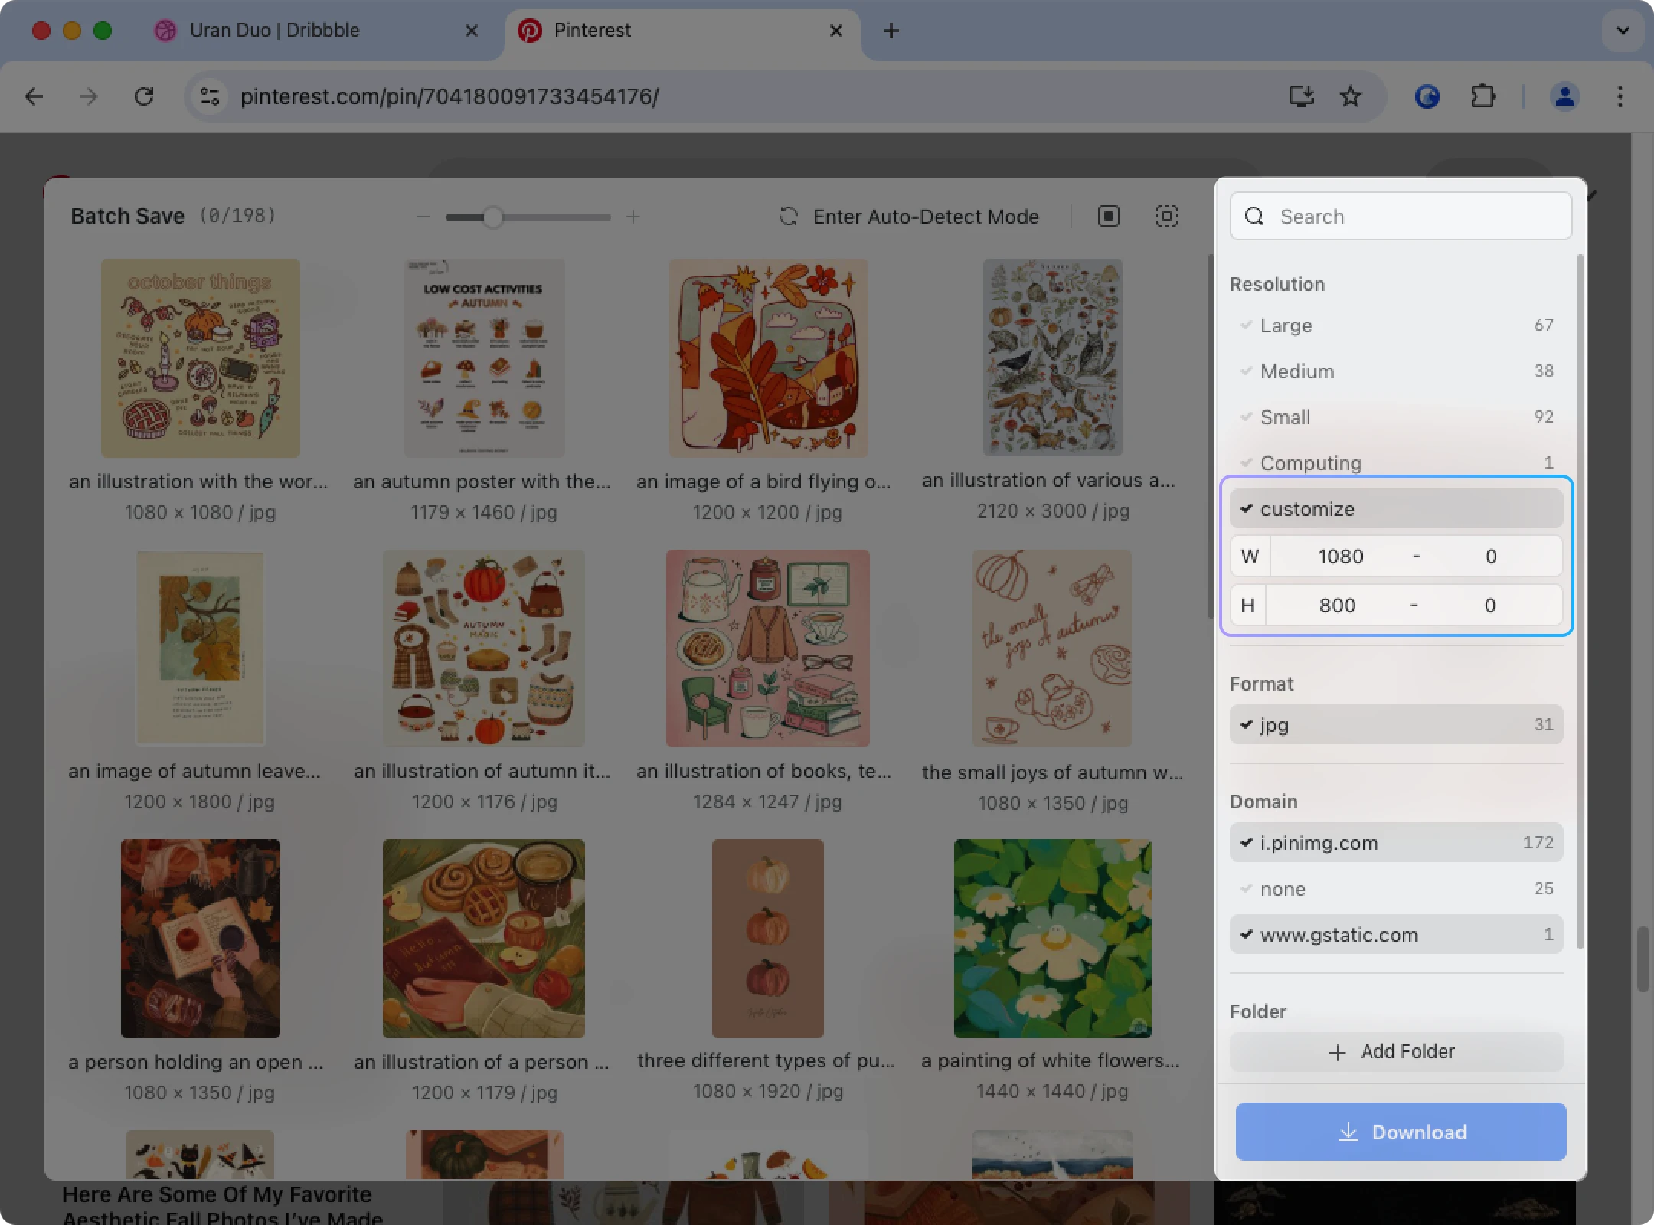This screenshot has height=1225, width=1654.
Task: Click the minimum height field showing 800
Action: [1337, 606]
